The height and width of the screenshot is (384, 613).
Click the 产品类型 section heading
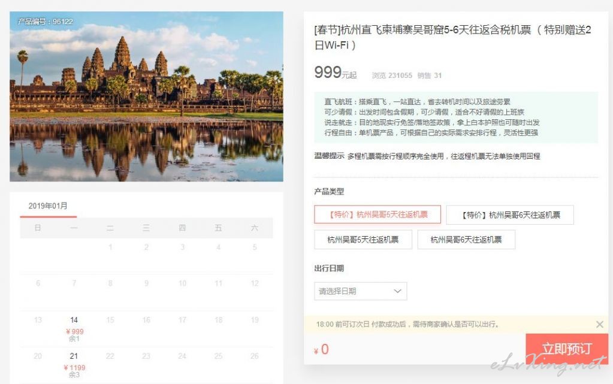(x=329, y=192)
